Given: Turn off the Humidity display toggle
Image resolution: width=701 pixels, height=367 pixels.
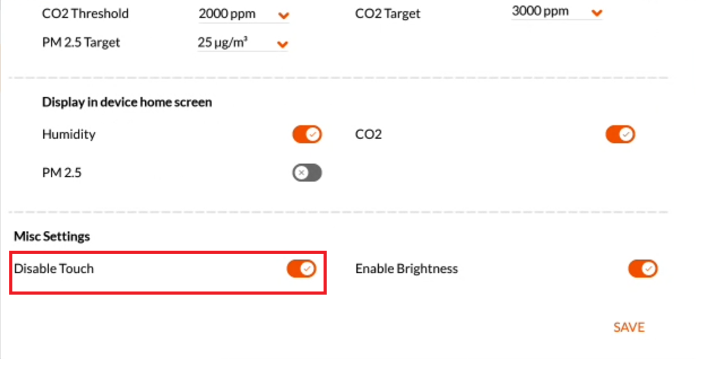Looking at the screenshot, I should pyautogui.click(x=307, y=134).
